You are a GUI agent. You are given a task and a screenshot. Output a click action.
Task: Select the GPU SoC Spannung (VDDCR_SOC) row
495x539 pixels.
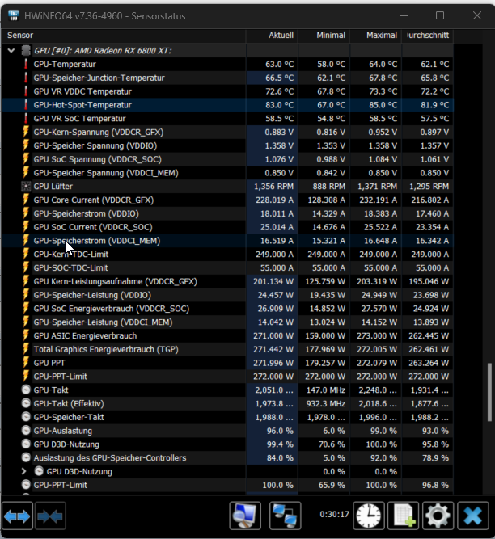tap(227, 159)
